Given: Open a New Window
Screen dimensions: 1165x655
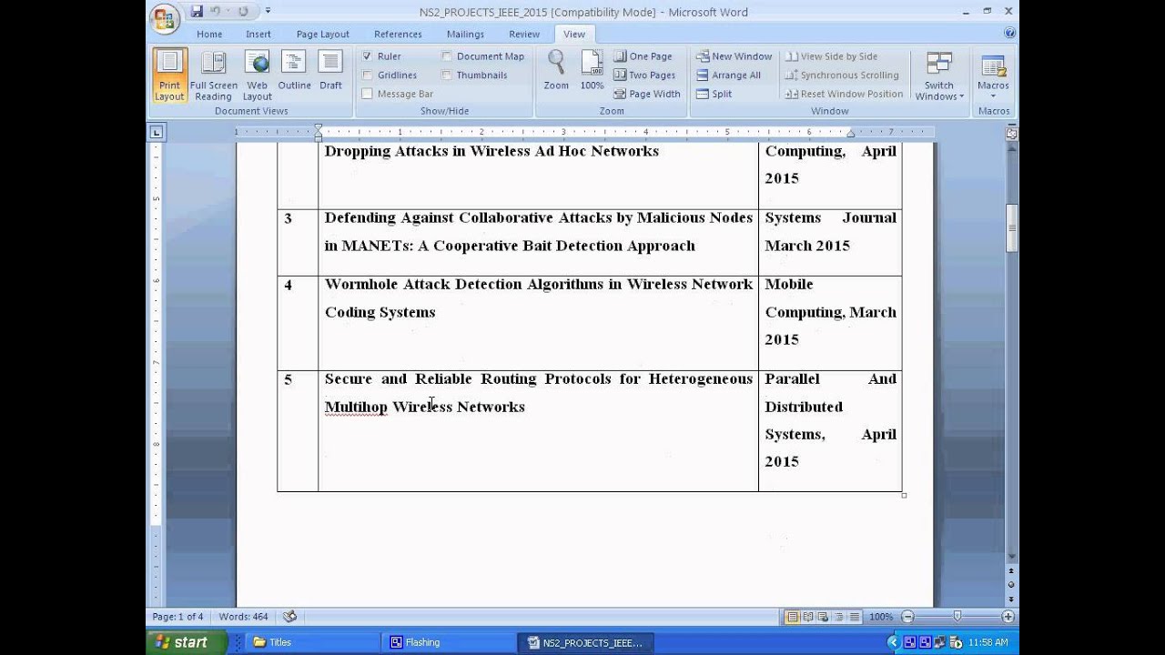Looking at the screenshot, I should click(734, 56).
